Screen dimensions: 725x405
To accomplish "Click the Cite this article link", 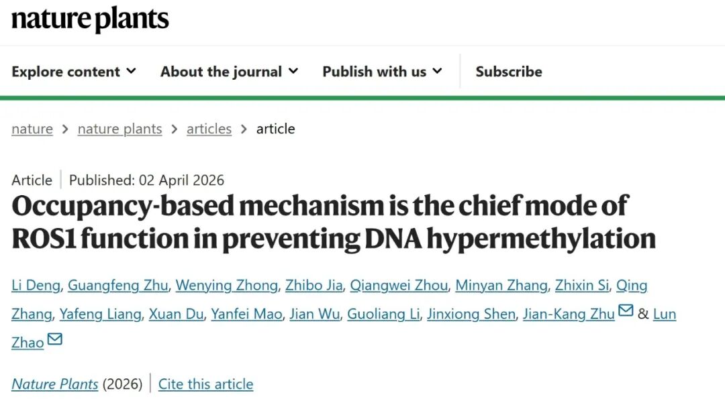I will click(x=205, y=384).
